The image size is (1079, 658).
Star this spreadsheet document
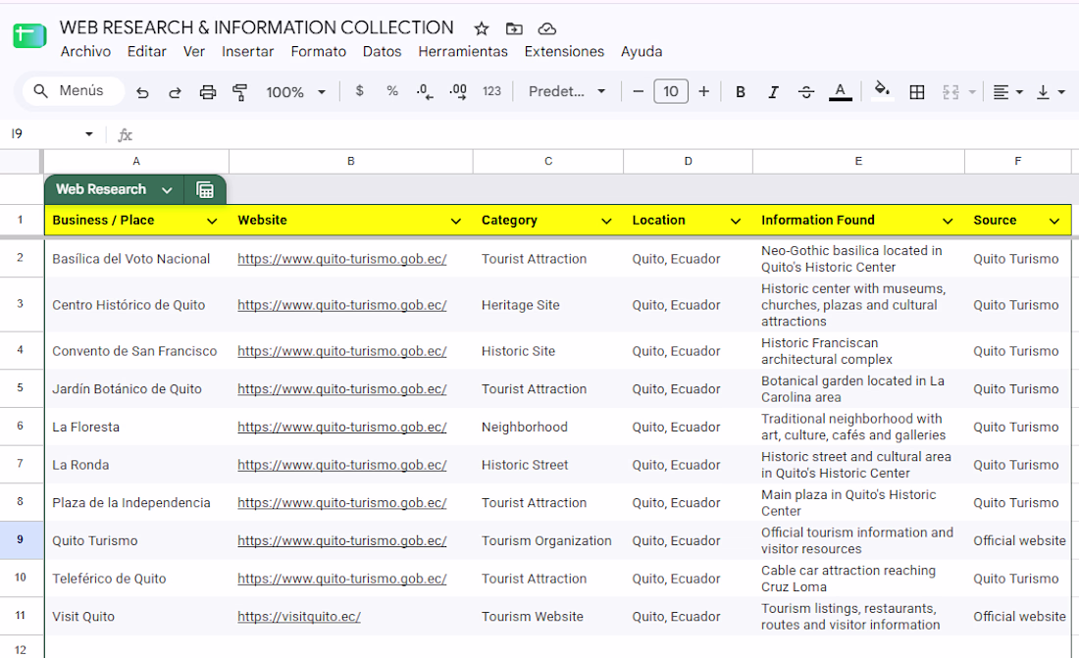coord(482,28)
